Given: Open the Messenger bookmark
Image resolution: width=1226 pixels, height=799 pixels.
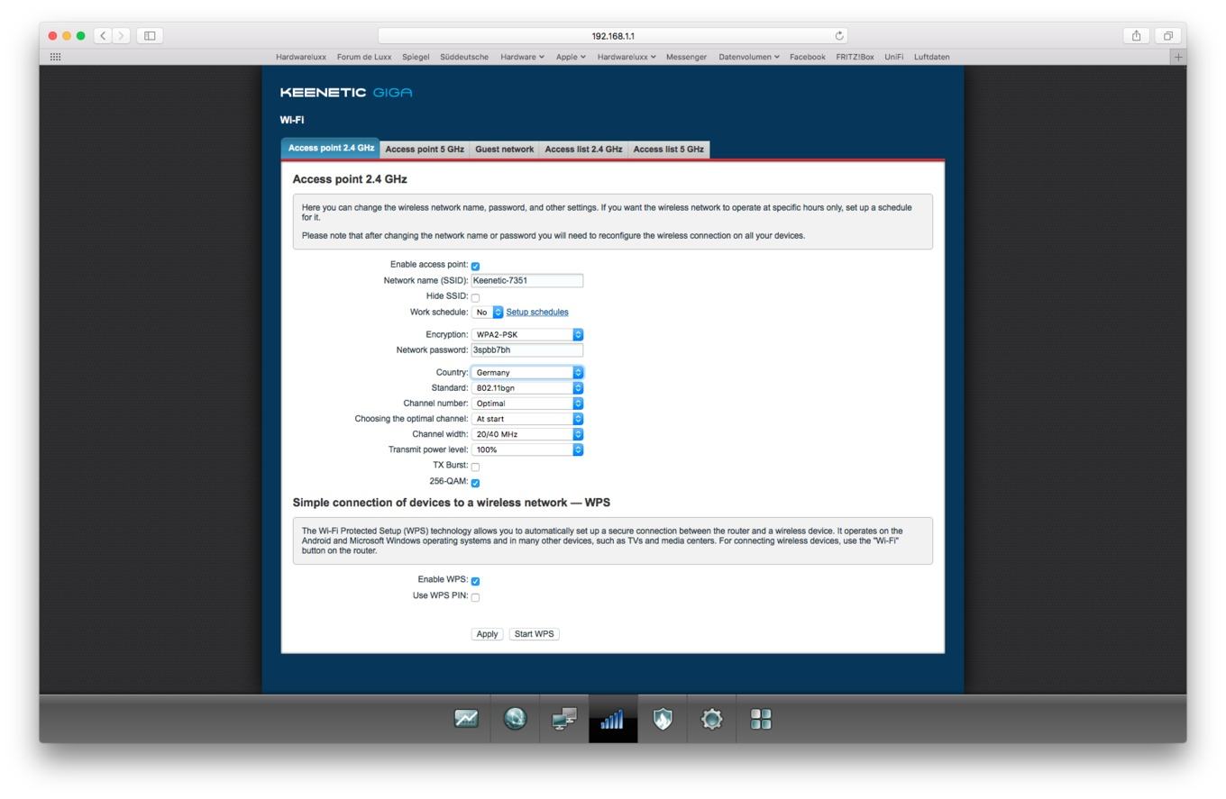Looking at the screenshot, I should (x=686, y=57).
